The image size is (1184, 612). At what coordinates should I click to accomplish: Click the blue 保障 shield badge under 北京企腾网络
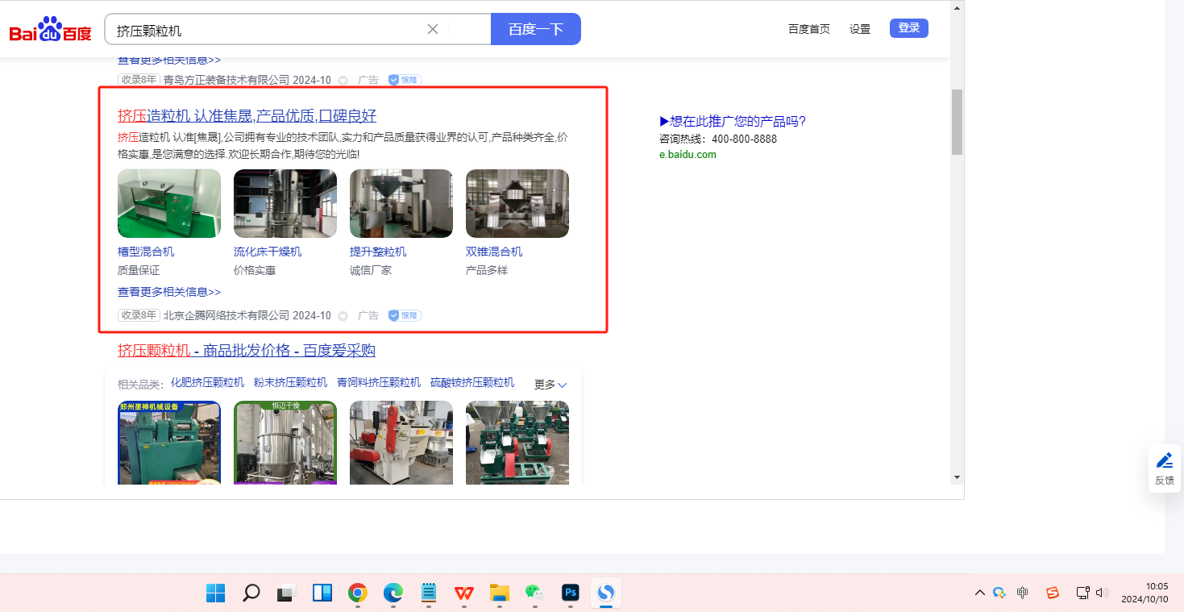pyautogui.click(x=405, y=315)
